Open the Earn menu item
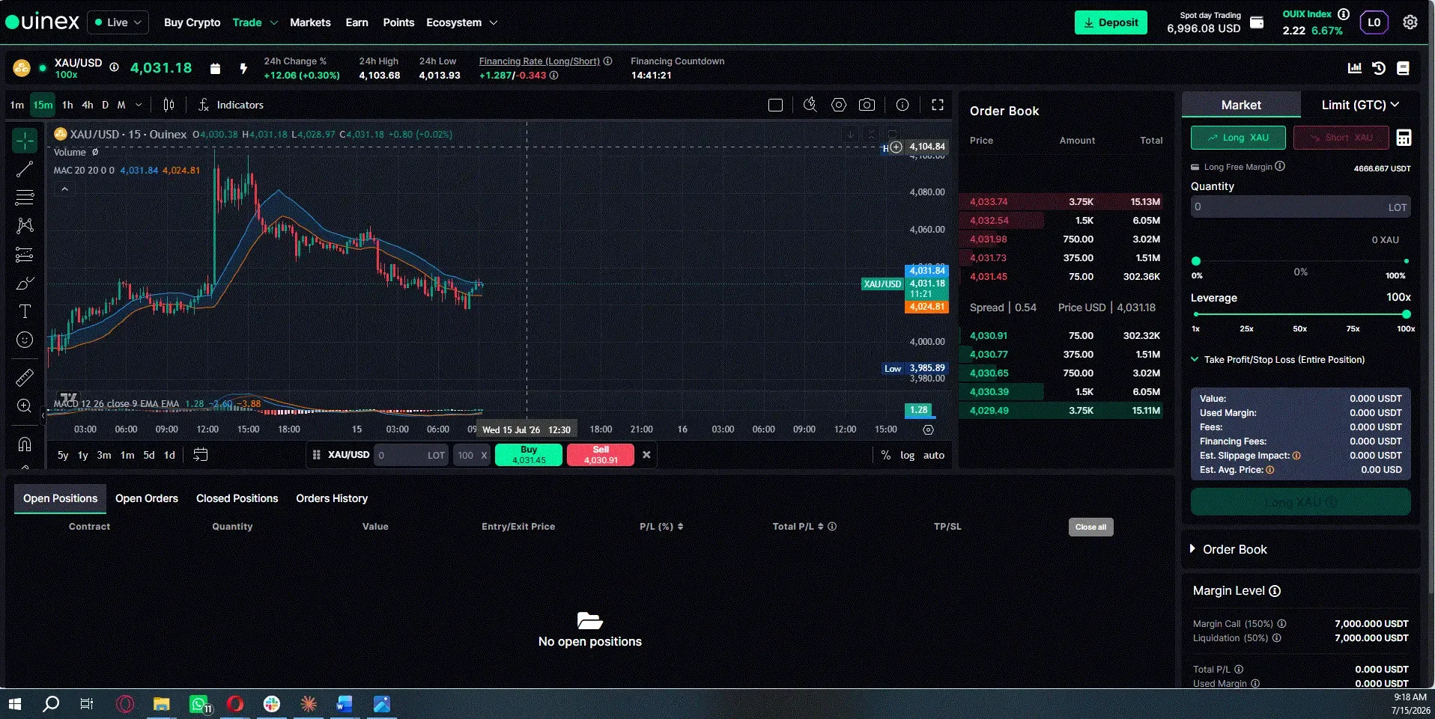 357,22
